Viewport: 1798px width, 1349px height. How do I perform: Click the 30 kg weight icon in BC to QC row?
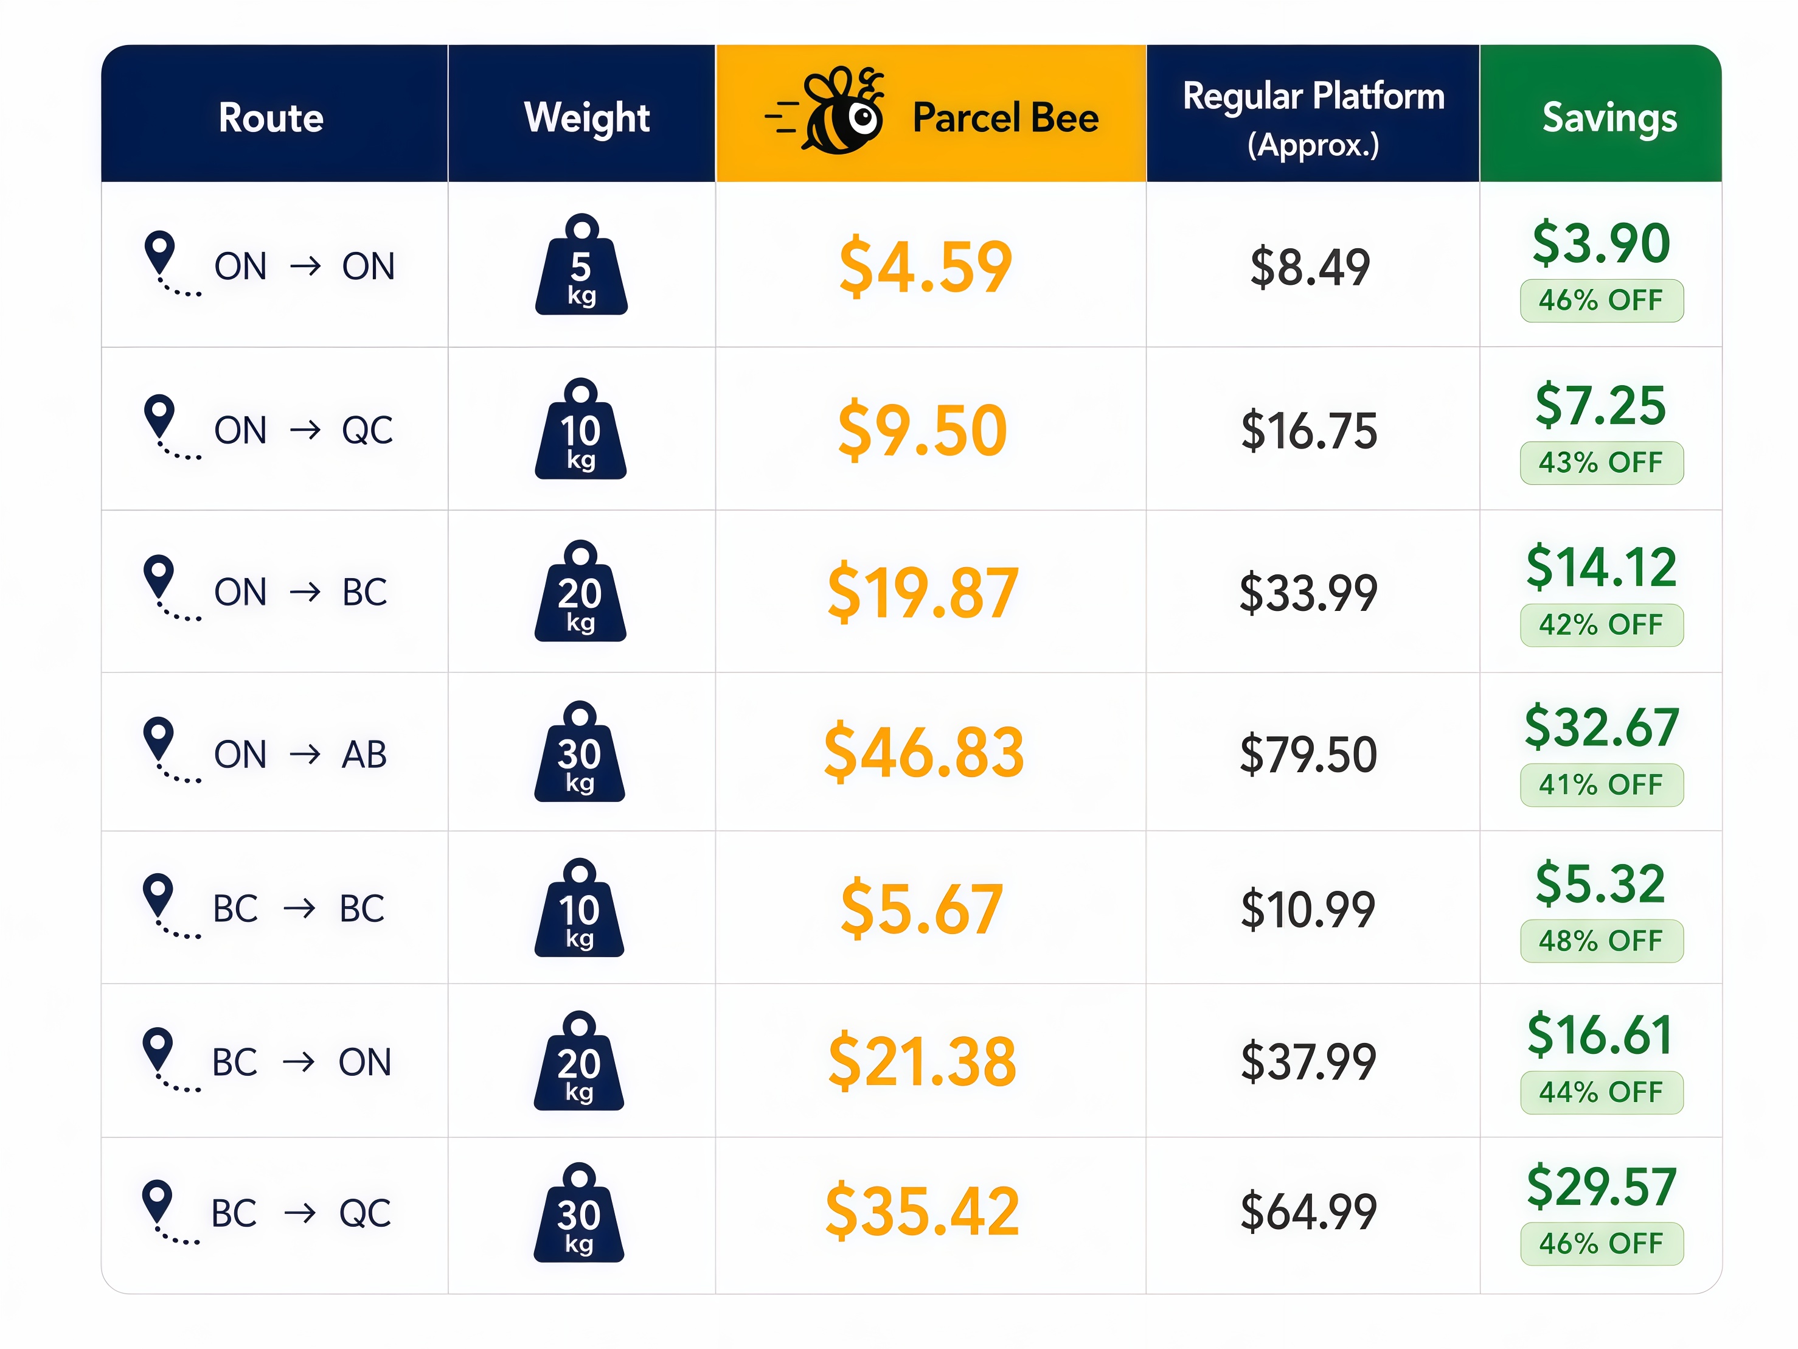[578, 1212]
